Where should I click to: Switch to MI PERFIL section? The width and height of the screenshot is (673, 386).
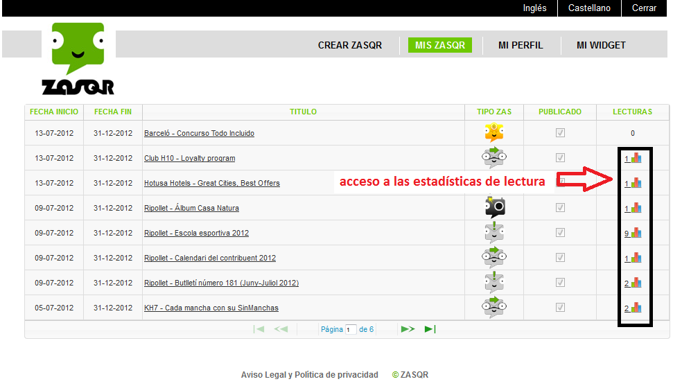coord(521,45)
